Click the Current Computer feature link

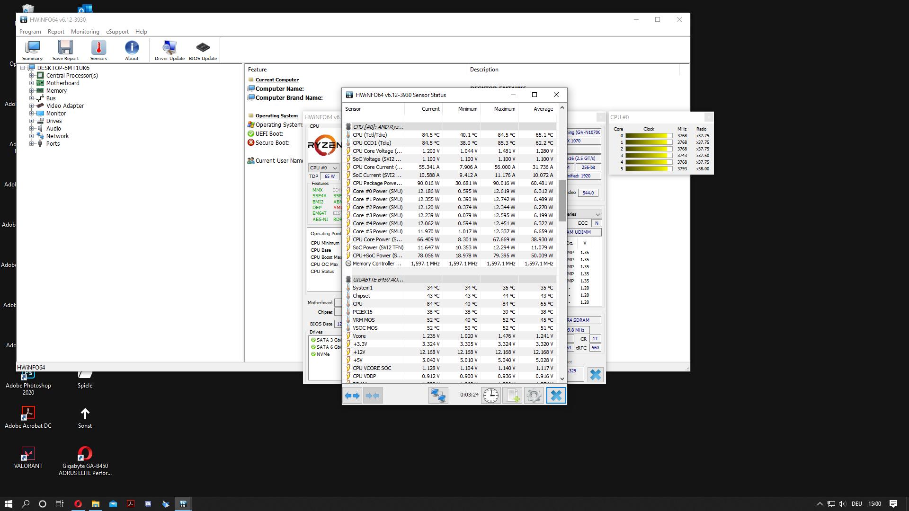coord(277,79)
